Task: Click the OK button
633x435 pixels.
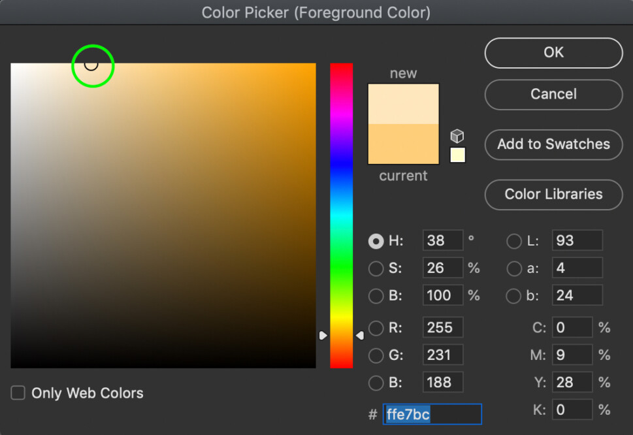Action: coord(553,53)
